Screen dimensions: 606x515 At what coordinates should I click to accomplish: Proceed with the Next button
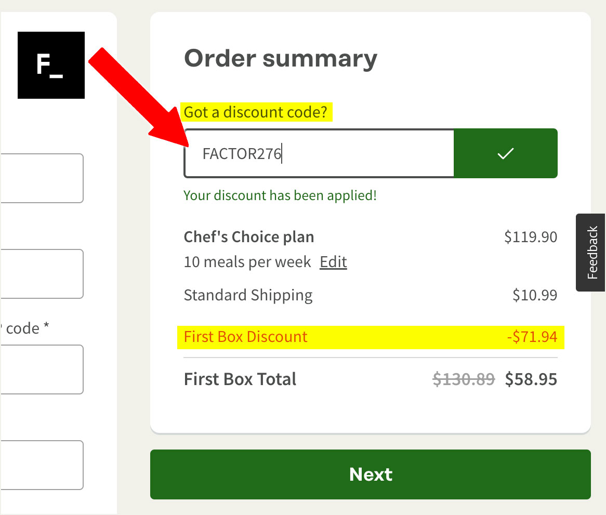[x=370, y=474]
